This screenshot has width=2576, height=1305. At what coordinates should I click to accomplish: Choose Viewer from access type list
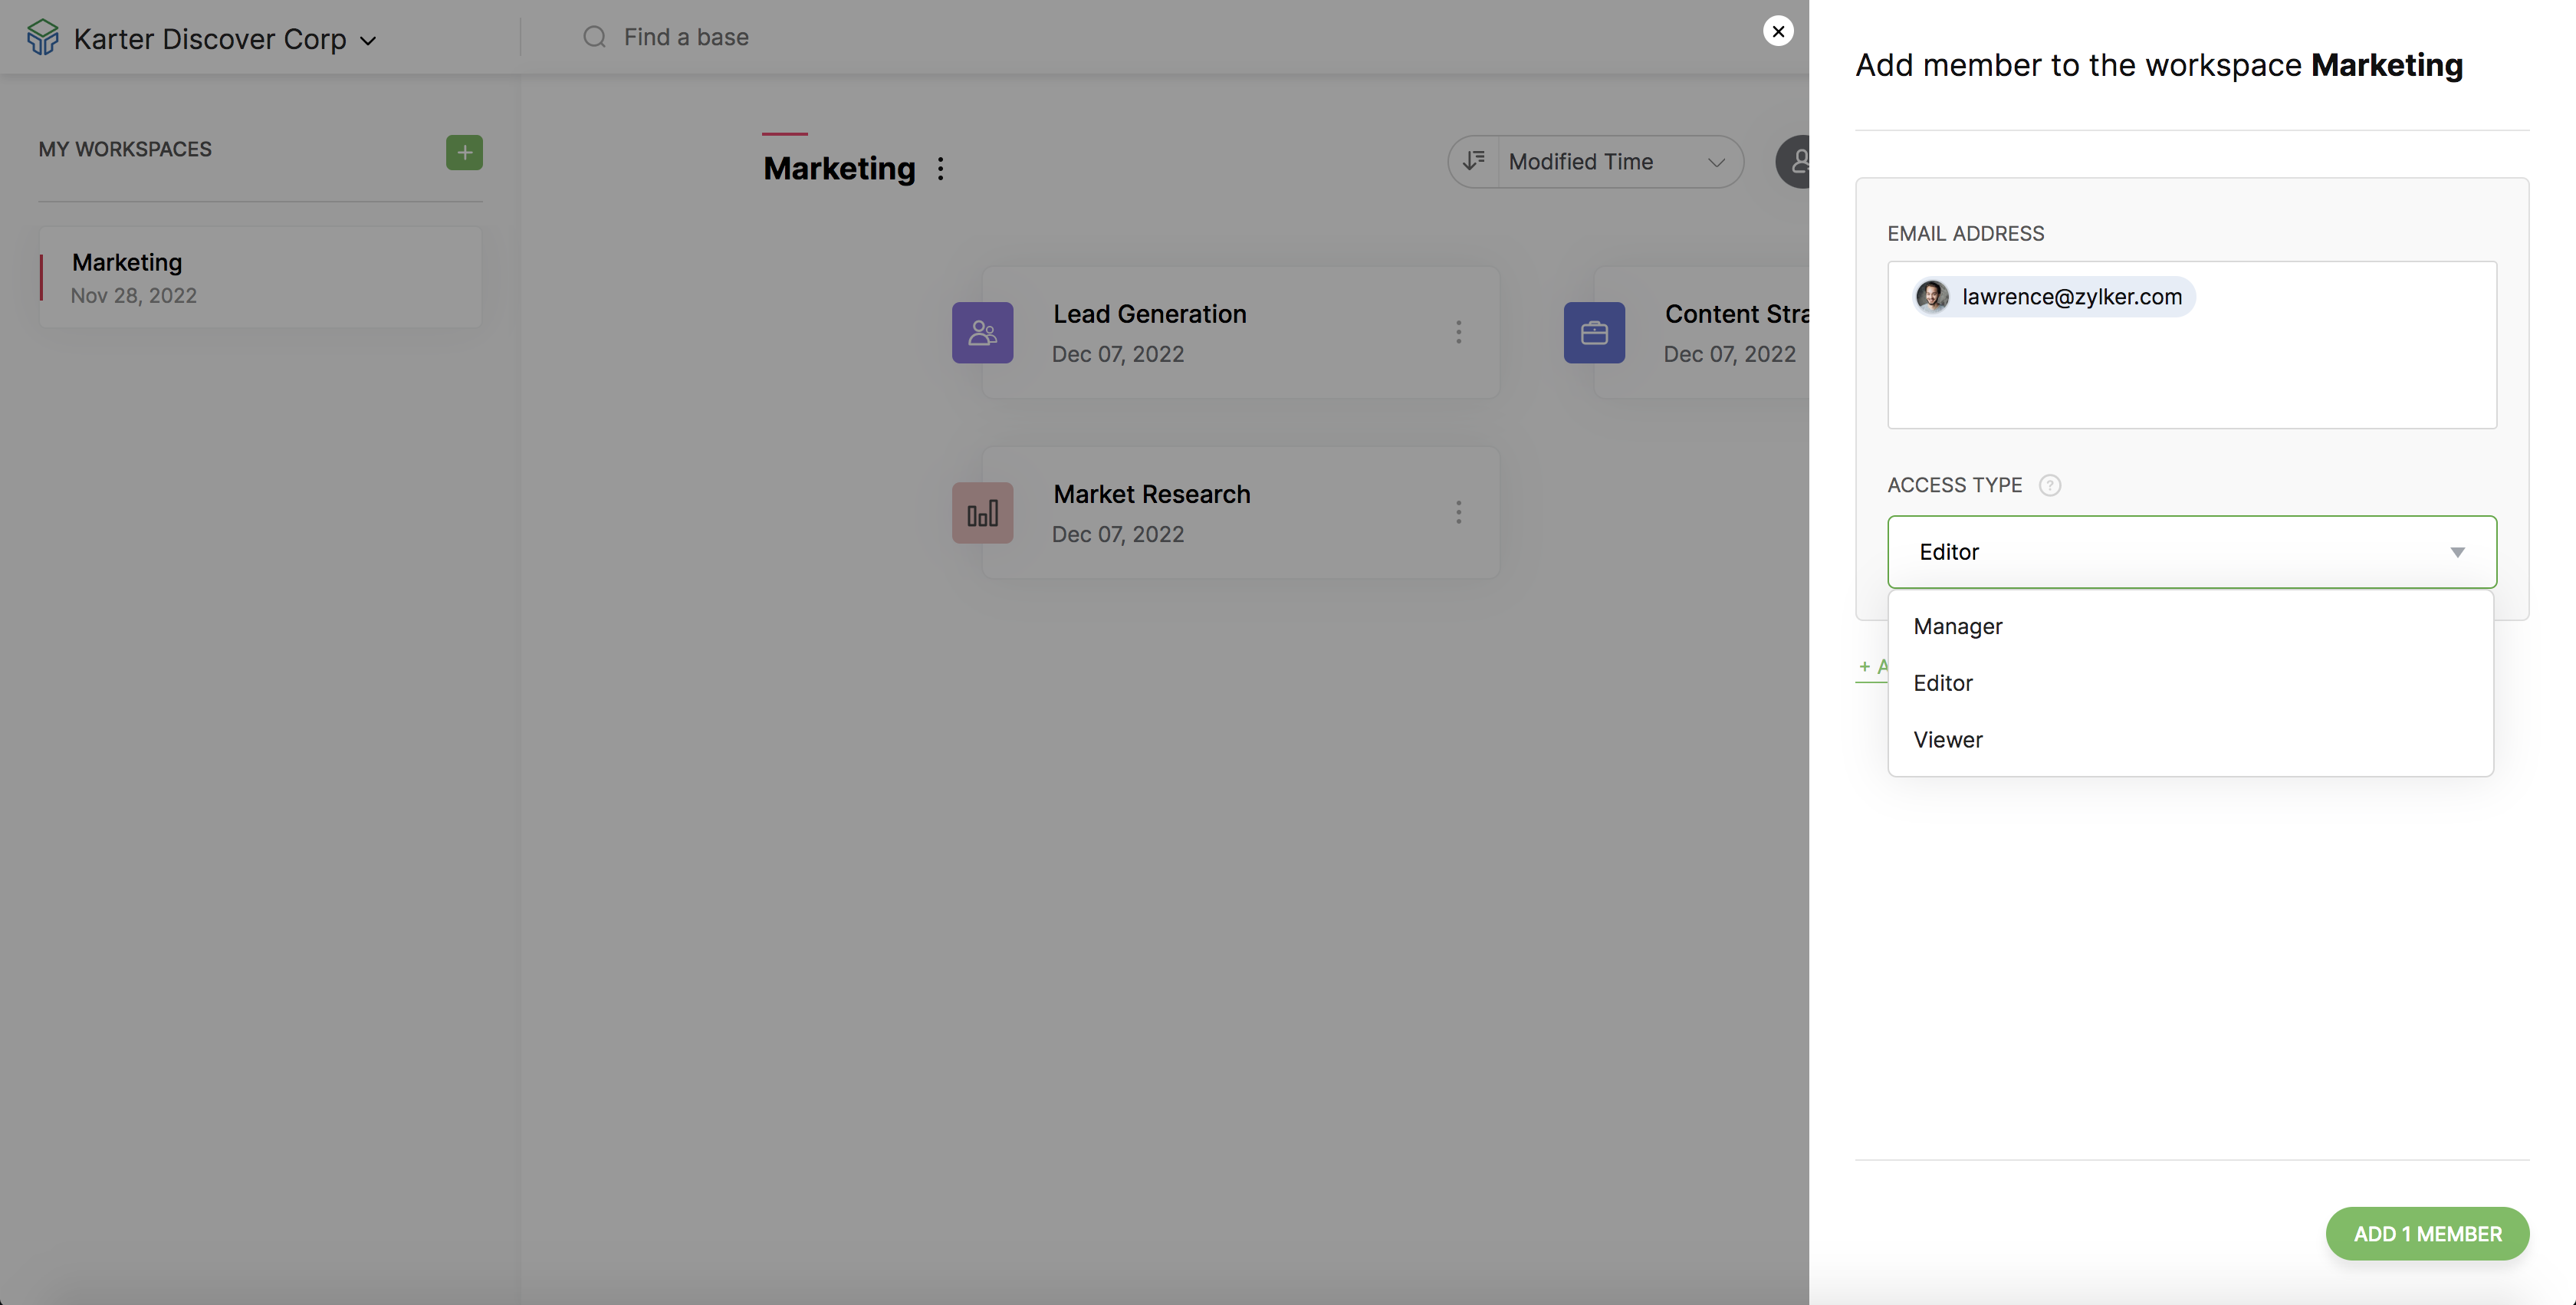[1948, 739]
